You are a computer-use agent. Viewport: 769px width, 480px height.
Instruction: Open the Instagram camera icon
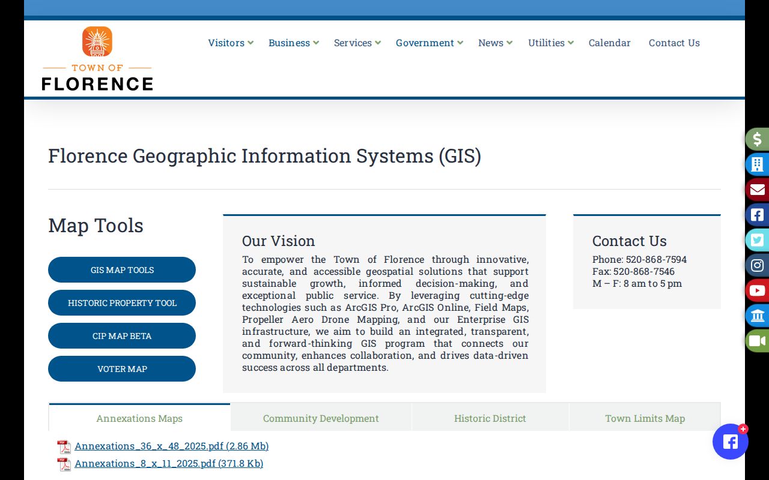(757, 265)
